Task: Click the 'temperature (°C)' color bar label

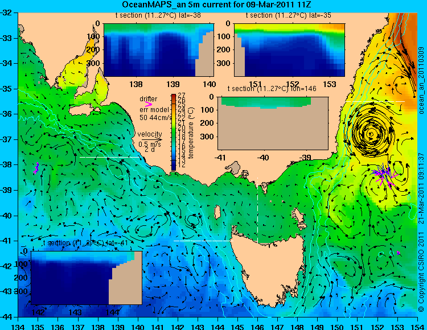Action: (x=191, y=133)
